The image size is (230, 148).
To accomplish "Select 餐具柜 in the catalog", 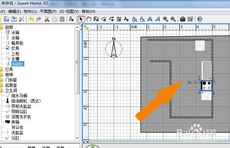I will click(17, 43).
